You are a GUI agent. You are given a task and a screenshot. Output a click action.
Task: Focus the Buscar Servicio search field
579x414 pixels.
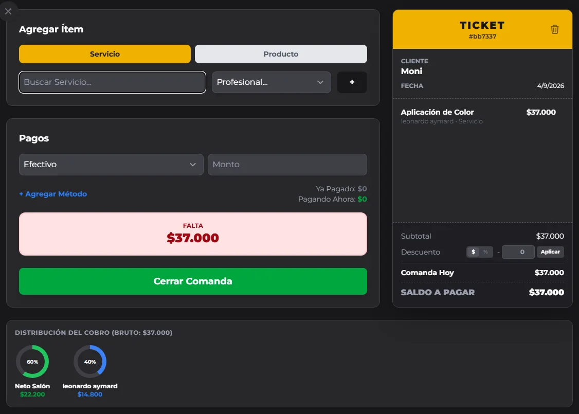coord(112,82)
